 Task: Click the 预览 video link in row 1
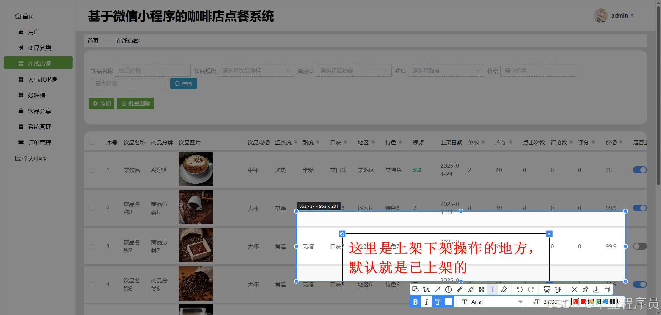pyautogui.click(x=417, y=170)
